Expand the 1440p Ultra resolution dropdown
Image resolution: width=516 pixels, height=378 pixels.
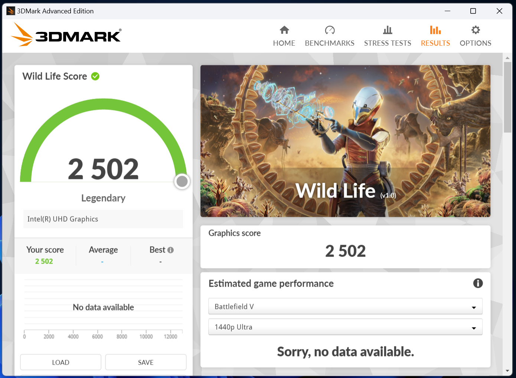pos(345,327)
